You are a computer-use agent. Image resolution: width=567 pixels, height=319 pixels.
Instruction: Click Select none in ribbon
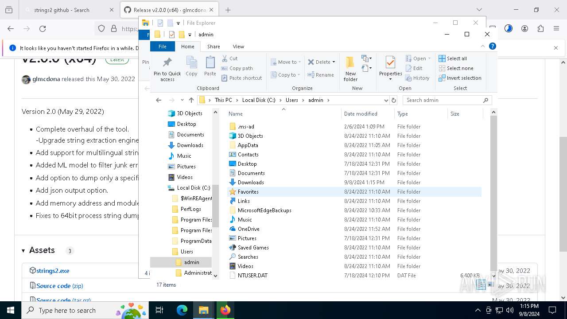coord(456,68)
